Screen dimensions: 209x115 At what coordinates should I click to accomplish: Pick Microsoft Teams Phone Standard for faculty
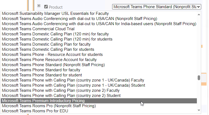point(99,70)
